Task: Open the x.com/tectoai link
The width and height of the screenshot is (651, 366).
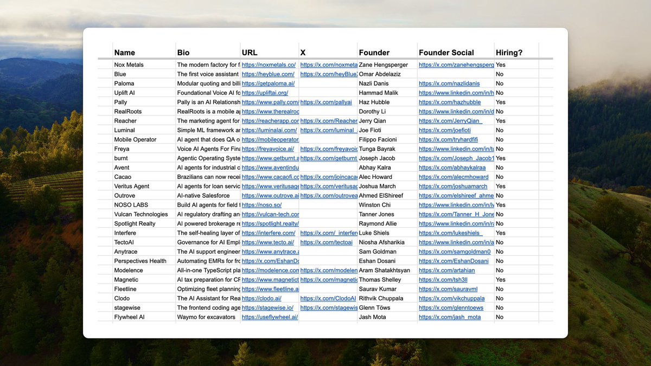Action: click(326, 242)
